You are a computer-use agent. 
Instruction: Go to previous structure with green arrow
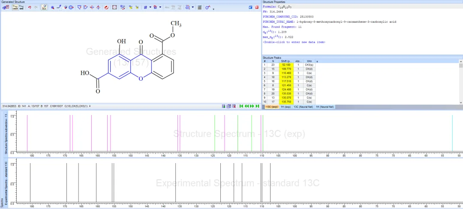point(247,106)
